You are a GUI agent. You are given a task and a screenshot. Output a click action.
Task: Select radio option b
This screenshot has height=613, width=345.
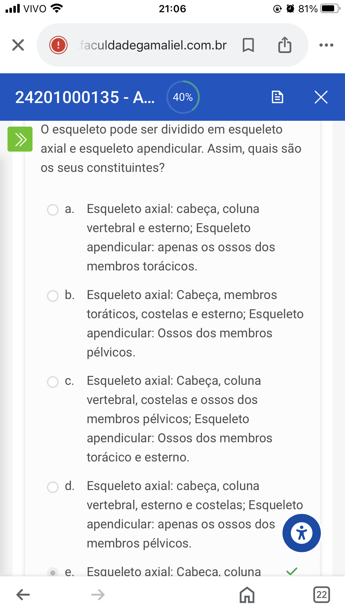(x=53, y=296)
